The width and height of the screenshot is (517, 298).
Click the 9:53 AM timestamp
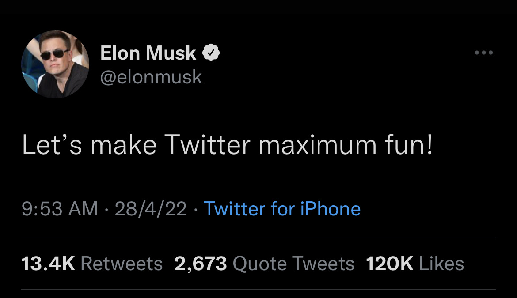(x=60, y=208)
